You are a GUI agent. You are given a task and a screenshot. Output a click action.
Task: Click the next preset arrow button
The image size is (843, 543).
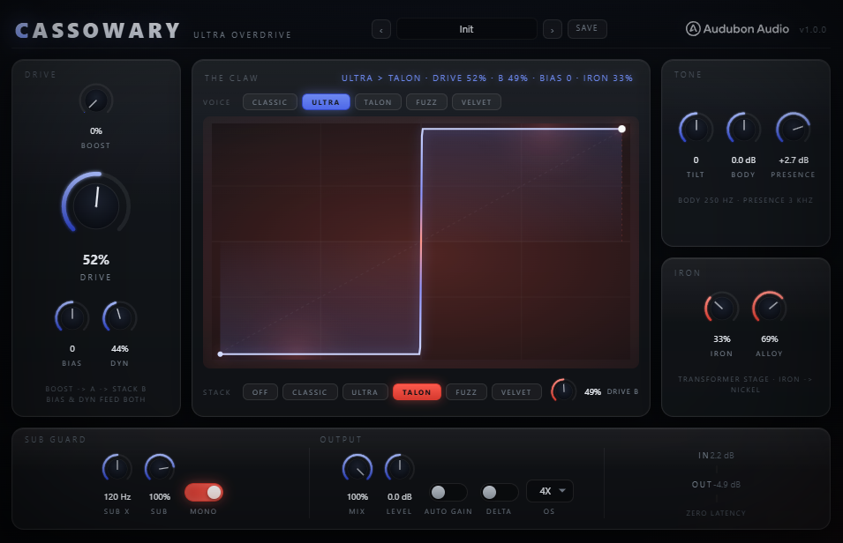coord(553,30)
